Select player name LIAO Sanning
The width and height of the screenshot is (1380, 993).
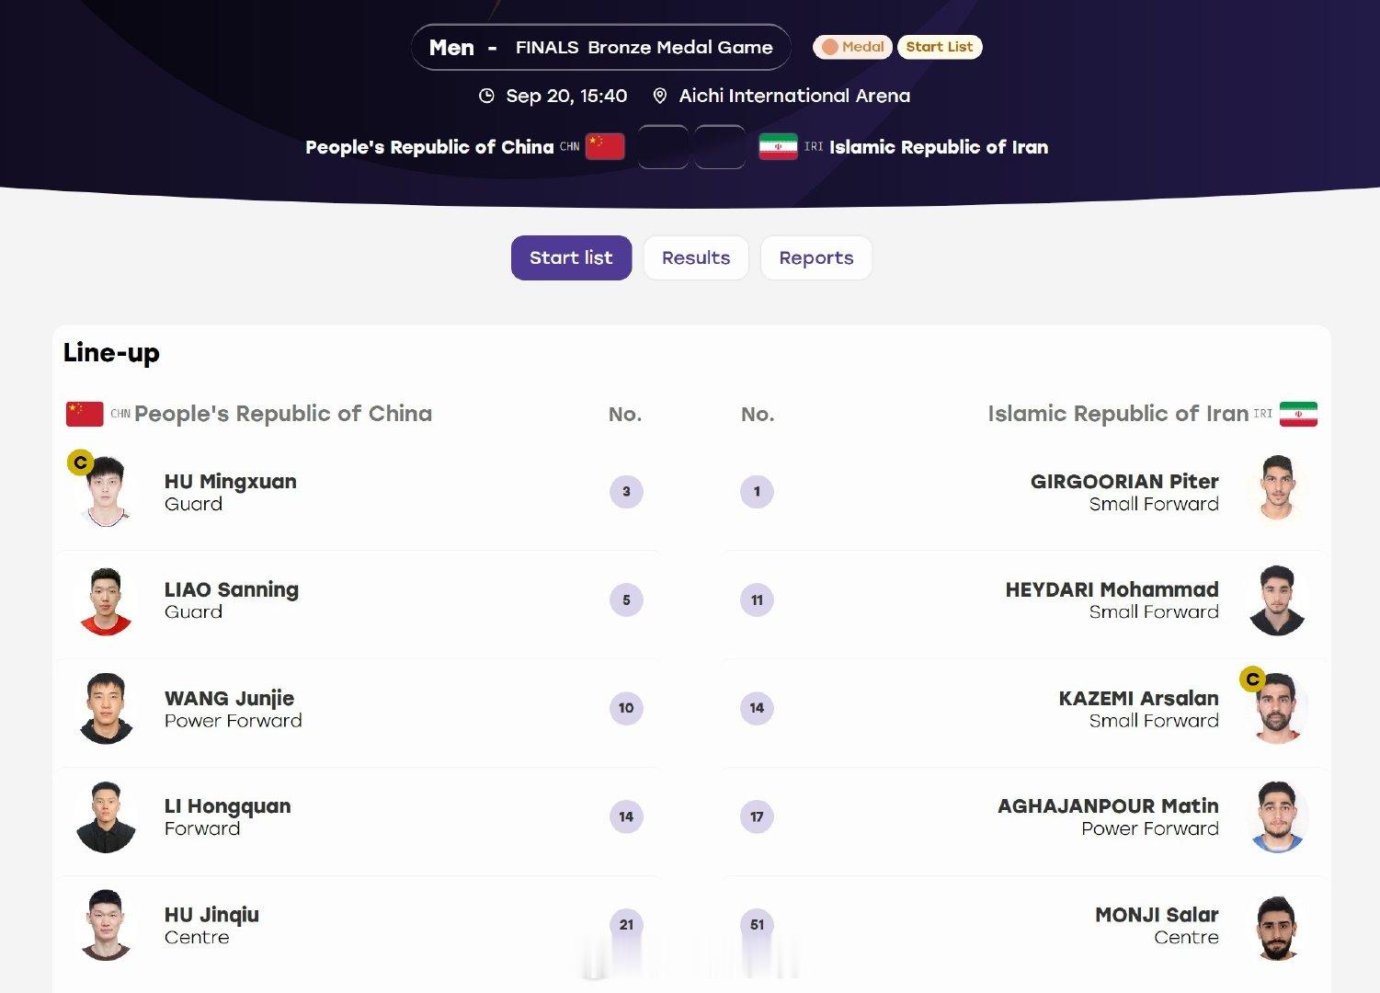click(231, 589)
